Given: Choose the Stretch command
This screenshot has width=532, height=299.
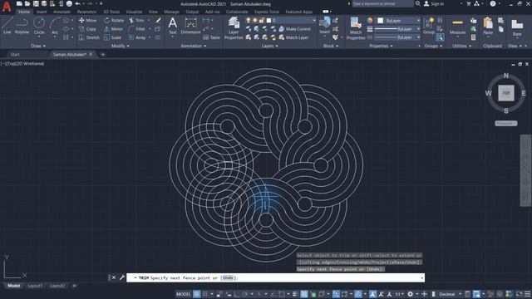Looking at the screenshot, I should 89,37.
